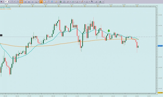Select the horizontal line tool icon
163x97 pixels.
[73, 2]
